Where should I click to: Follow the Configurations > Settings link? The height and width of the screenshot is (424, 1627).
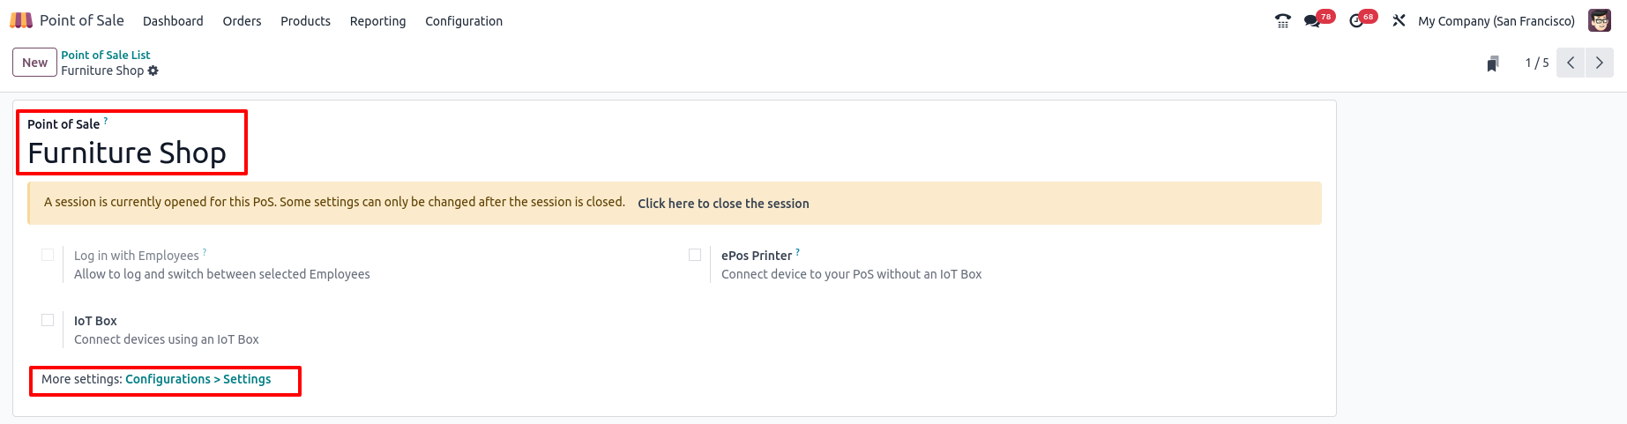coord(198,379)
